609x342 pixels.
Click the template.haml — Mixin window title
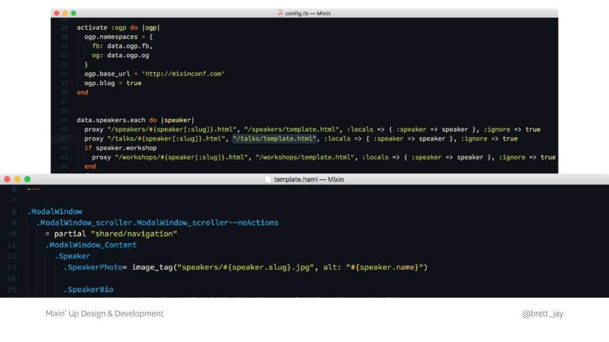tap(309, 179)
